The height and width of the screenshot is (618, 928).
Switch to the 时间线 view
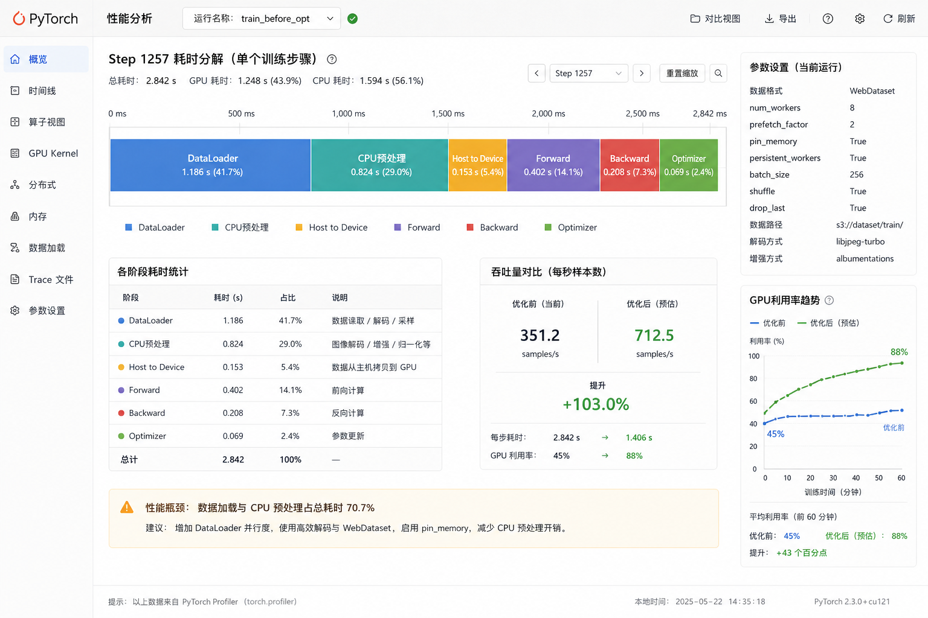pos(46,91)
